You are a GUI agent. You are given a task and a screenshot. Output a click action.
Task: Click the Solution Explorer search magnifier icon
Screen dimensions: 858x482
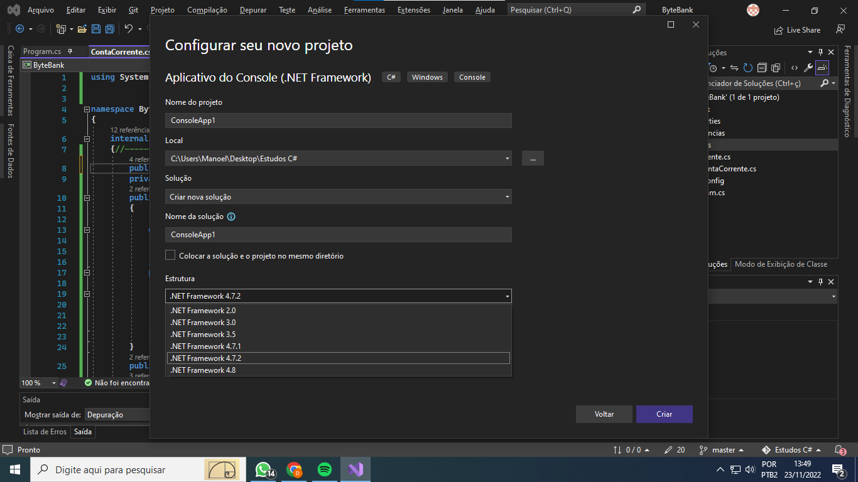click(x=825, y=83)
